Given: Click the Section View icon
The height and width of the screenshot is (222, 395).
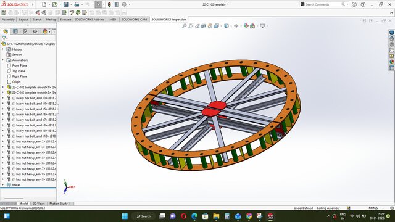Looking at the screenshot, I should 204,26.
